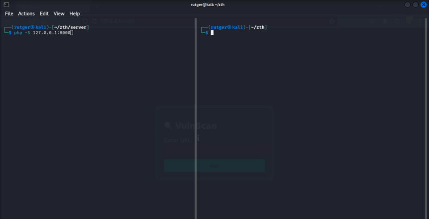Open the Edit menu
The image size is (429, 219).
(44, 13)
